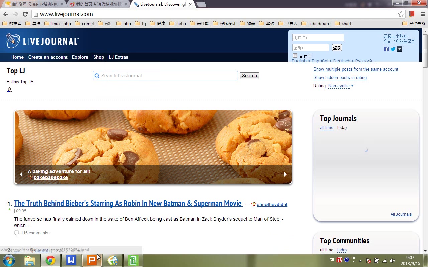
Task: Select Top Journals all time filter
Action: 327,128
